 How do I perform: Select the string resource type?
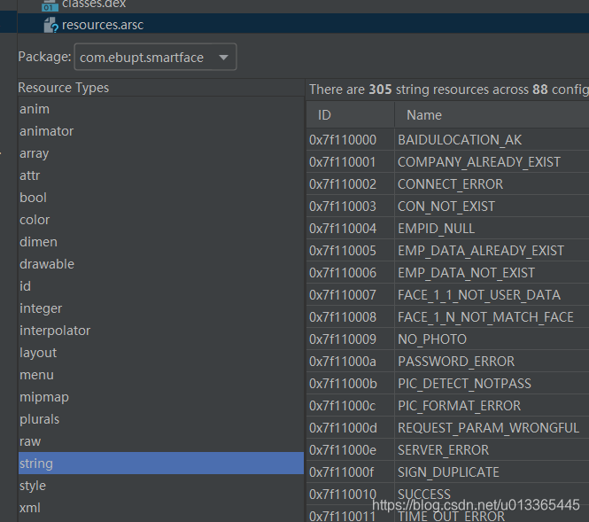[161, 464]
